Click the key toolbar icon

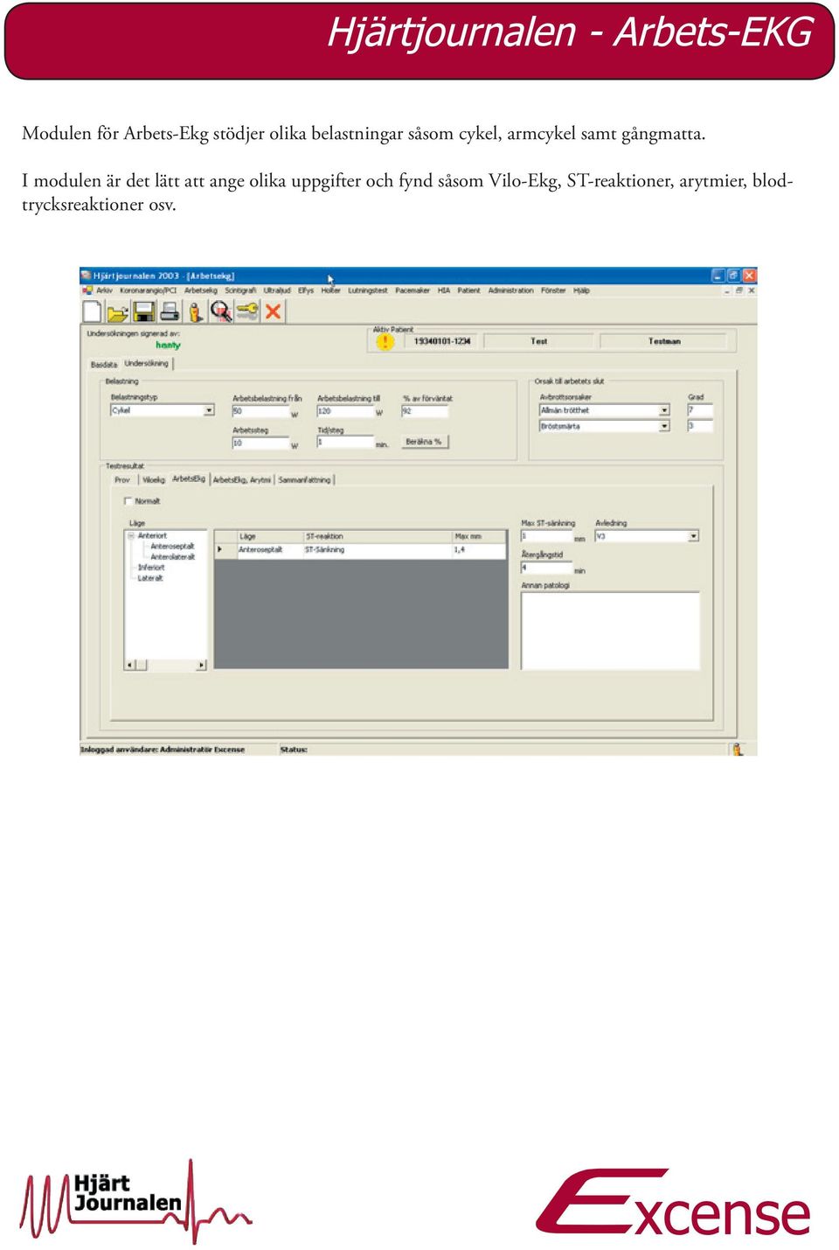click(247, 311)
